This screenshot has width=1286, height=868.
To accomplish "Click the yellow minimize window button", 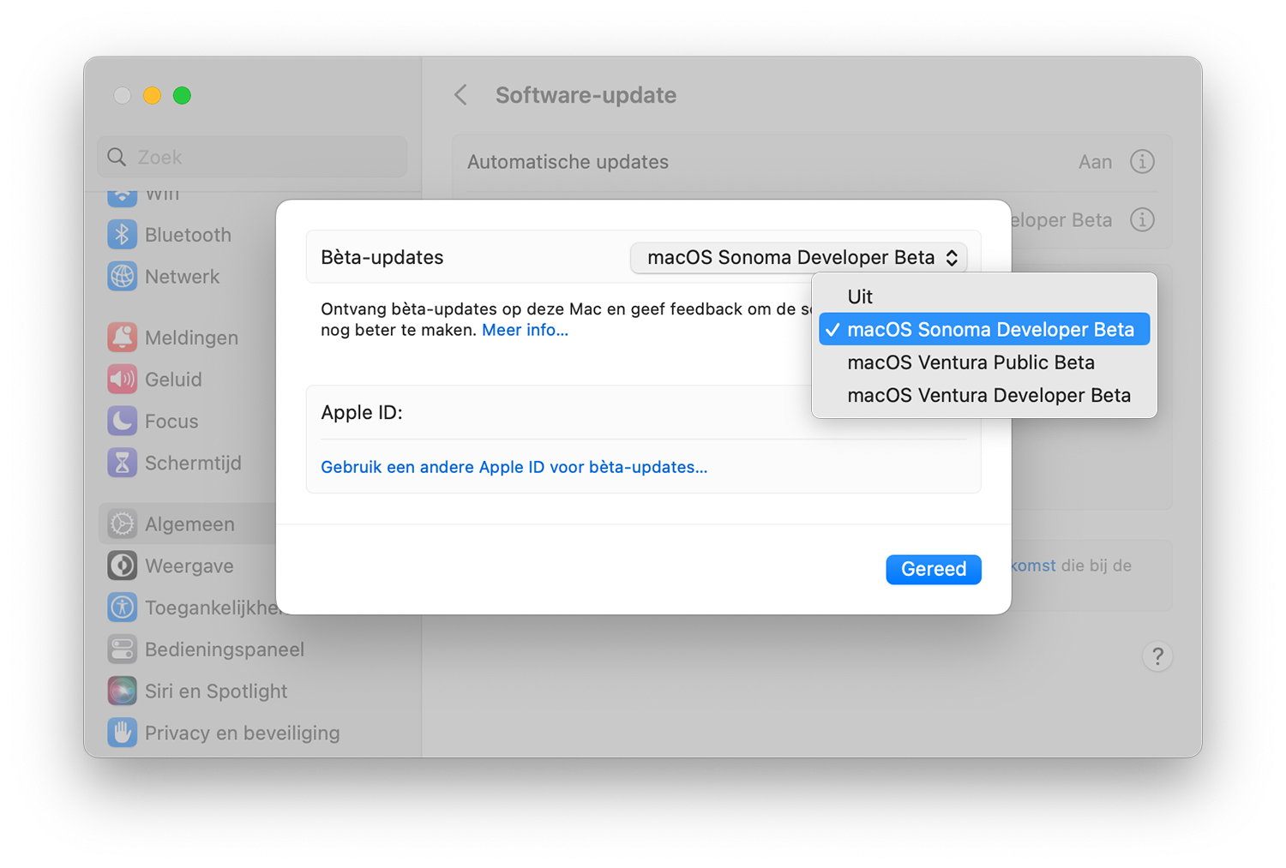I will (x=152, y=95).
